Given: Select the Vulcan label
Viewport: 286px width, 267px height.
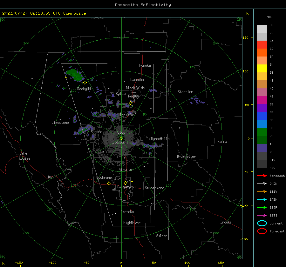Looking at the screenshot, I should pyautogui.click(x=162, y=236).
